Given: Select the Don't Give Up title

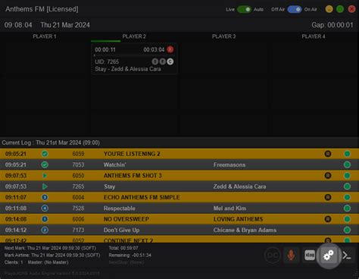Looking at the screenshot, I should [121, 230].
